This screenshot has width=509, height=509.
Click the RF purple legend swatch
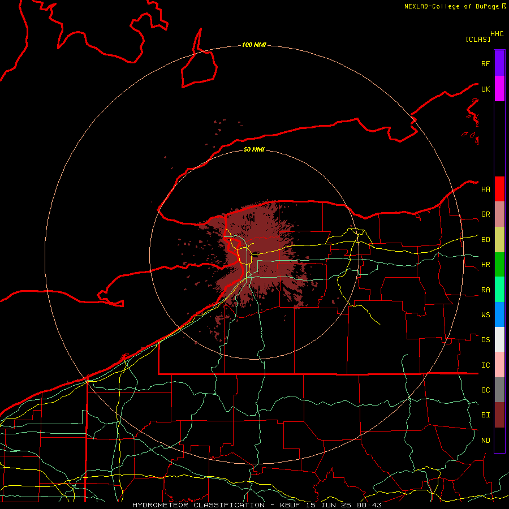tap(499, 63)
